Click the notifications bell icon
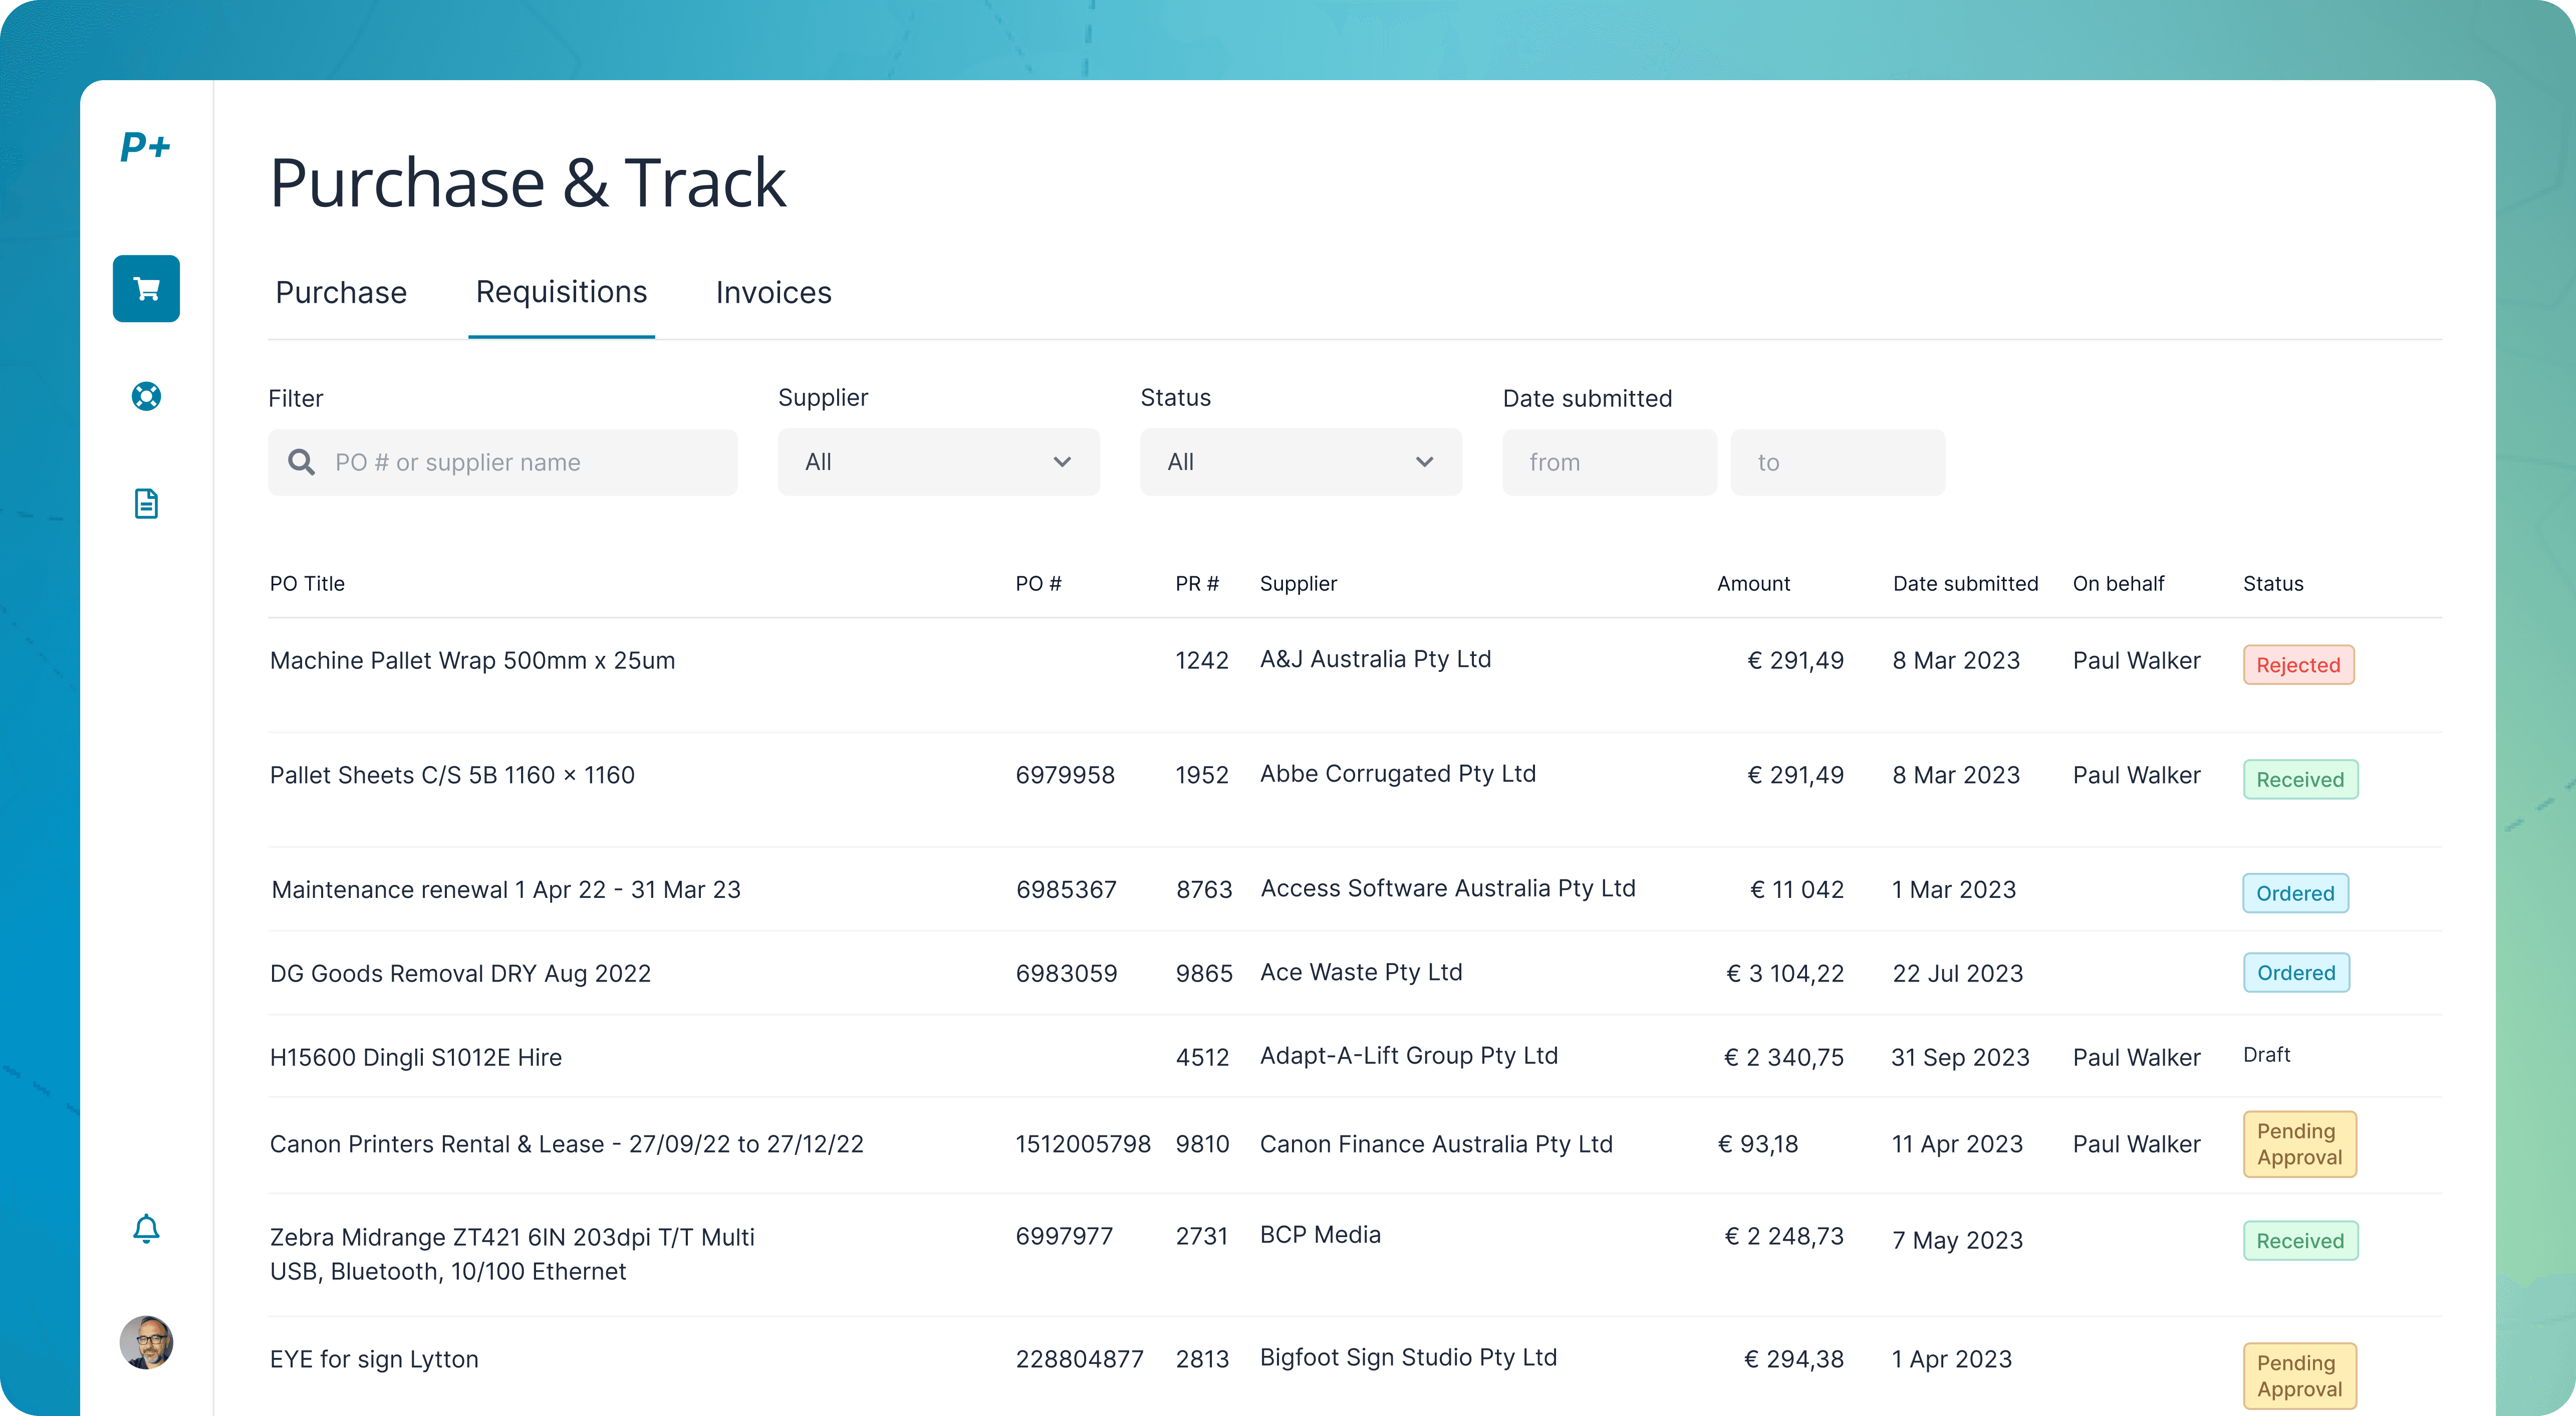 (146, 1228)
